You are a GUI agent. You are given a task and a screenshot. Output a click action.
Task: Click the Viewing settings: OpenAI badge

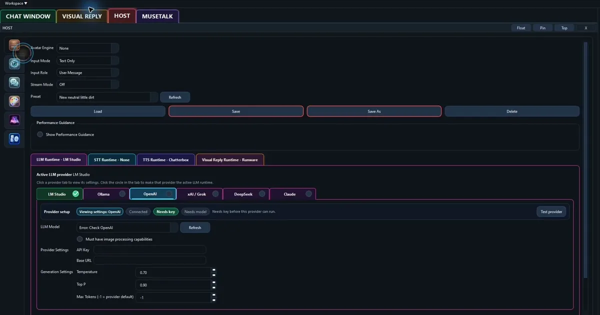(100, 211)
